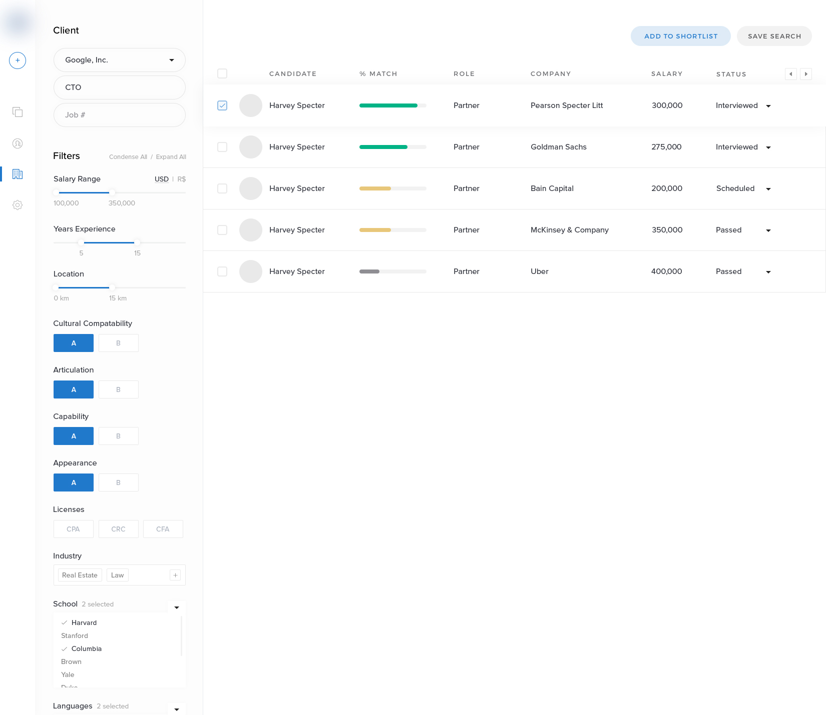Viewport: 826px width, 715px height.
Task: Open the companies building sidebar icon
Action: 18,174
